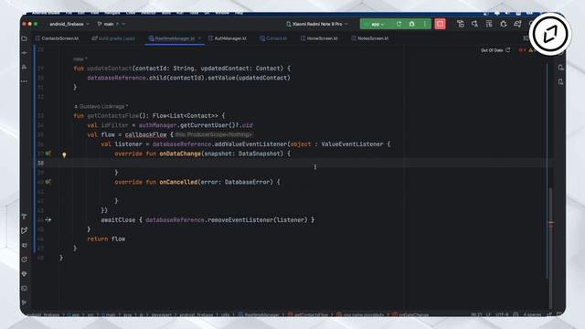The height and width of the screenshot is (329, 585).
Task: Open the top icon in right sidebar
Action: tap(560, 68)
